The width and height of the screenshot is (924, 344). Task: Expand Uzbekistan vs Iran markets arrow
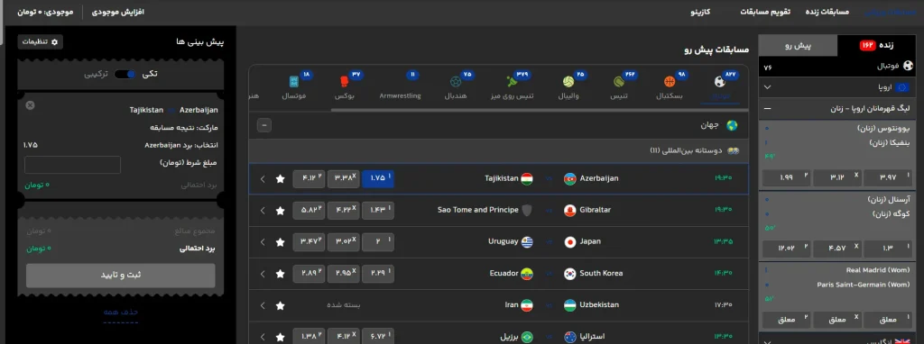pyautogui.click(x=263, y=306)
